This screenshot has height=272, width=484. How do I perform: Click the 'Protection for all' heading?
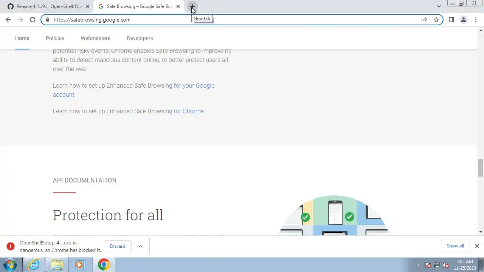108,215
